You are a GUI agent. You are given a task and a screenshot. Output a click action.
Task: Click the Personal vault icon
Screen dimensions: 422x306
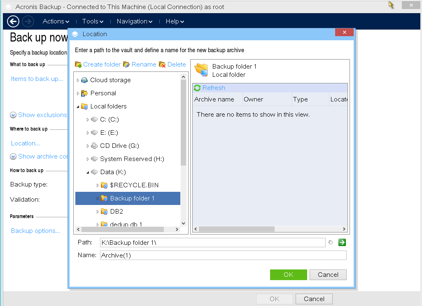(x=84, y=93)
